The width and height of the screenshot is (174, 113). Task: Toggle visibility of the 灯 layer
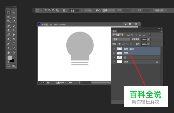114,57
